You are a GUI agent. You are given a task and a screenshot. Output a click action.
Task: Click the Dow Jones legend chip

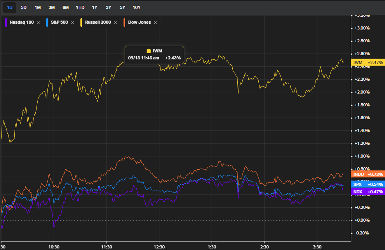point(137,23)
